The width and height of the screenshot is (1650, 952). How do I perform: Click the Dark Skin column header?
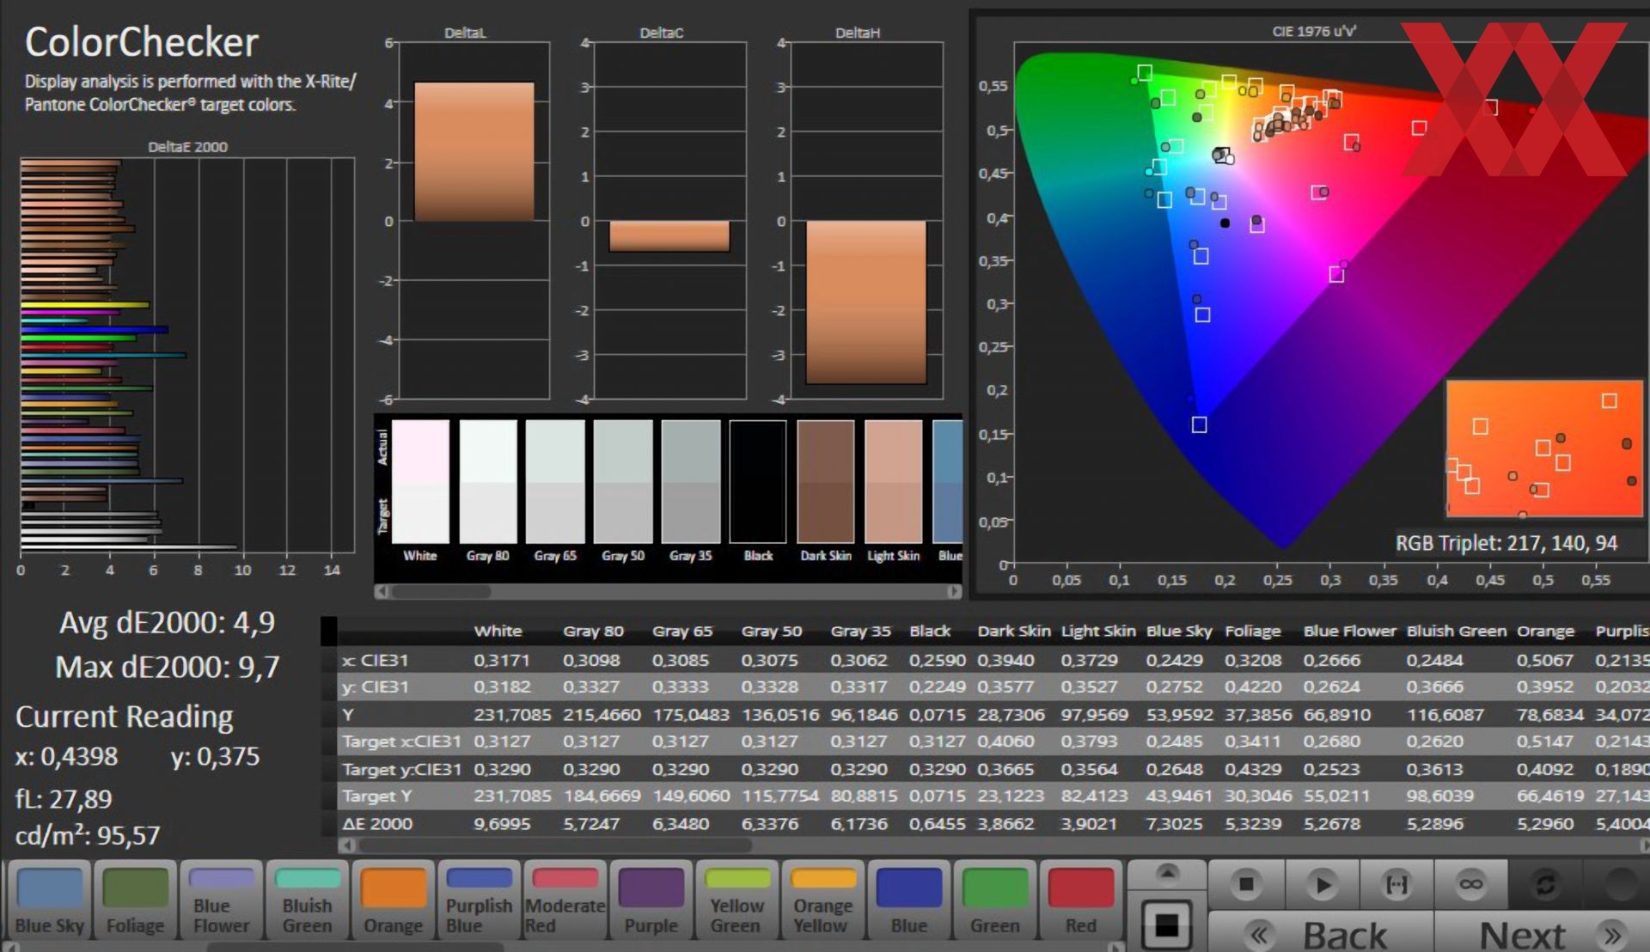tap(1014, 631)
